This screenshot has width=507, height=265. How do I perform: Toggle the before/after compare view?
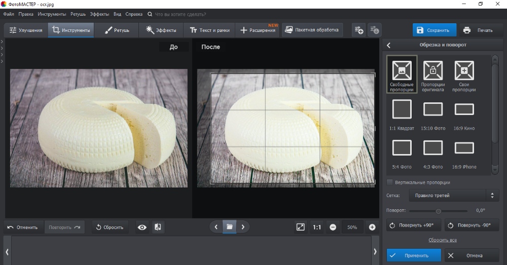[x=158, y=227]
